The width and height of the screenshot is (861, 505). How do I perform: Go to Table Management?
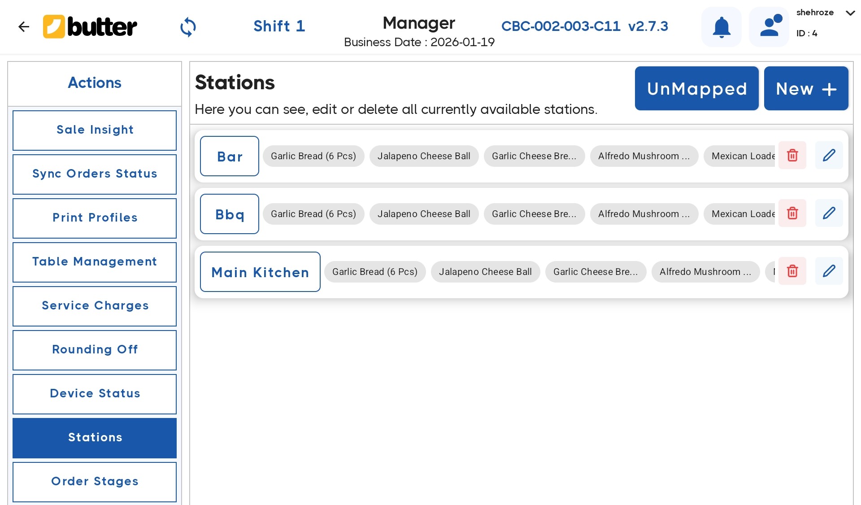[95, 262]
